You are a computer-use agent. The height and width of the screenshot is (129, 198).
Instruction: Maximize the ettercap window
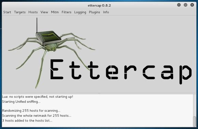coord(185,5)
